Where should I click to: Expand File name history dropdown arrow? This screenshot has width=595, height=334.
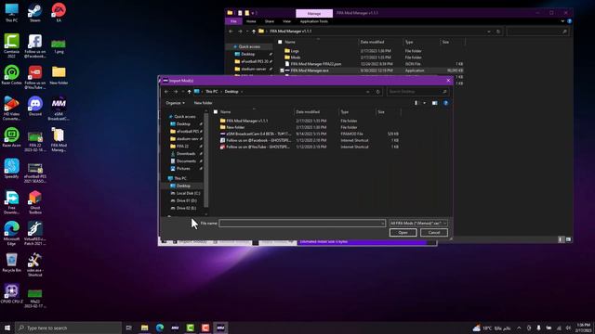click(382, 224)
